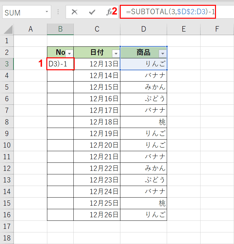Select column F header
The image size is (234, 244).
217,29
